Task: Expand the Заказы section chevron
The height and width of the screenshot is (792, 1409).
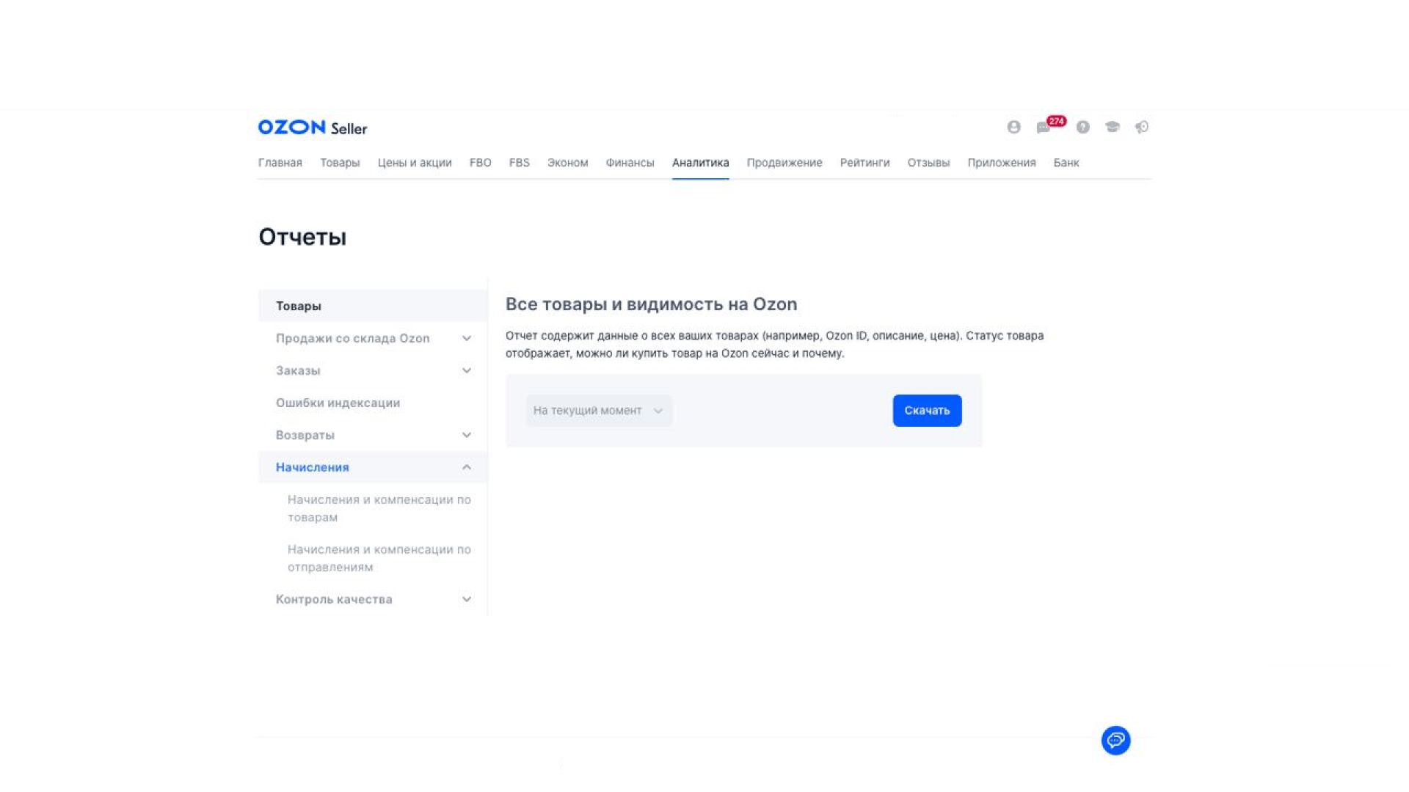Action: 467,370
